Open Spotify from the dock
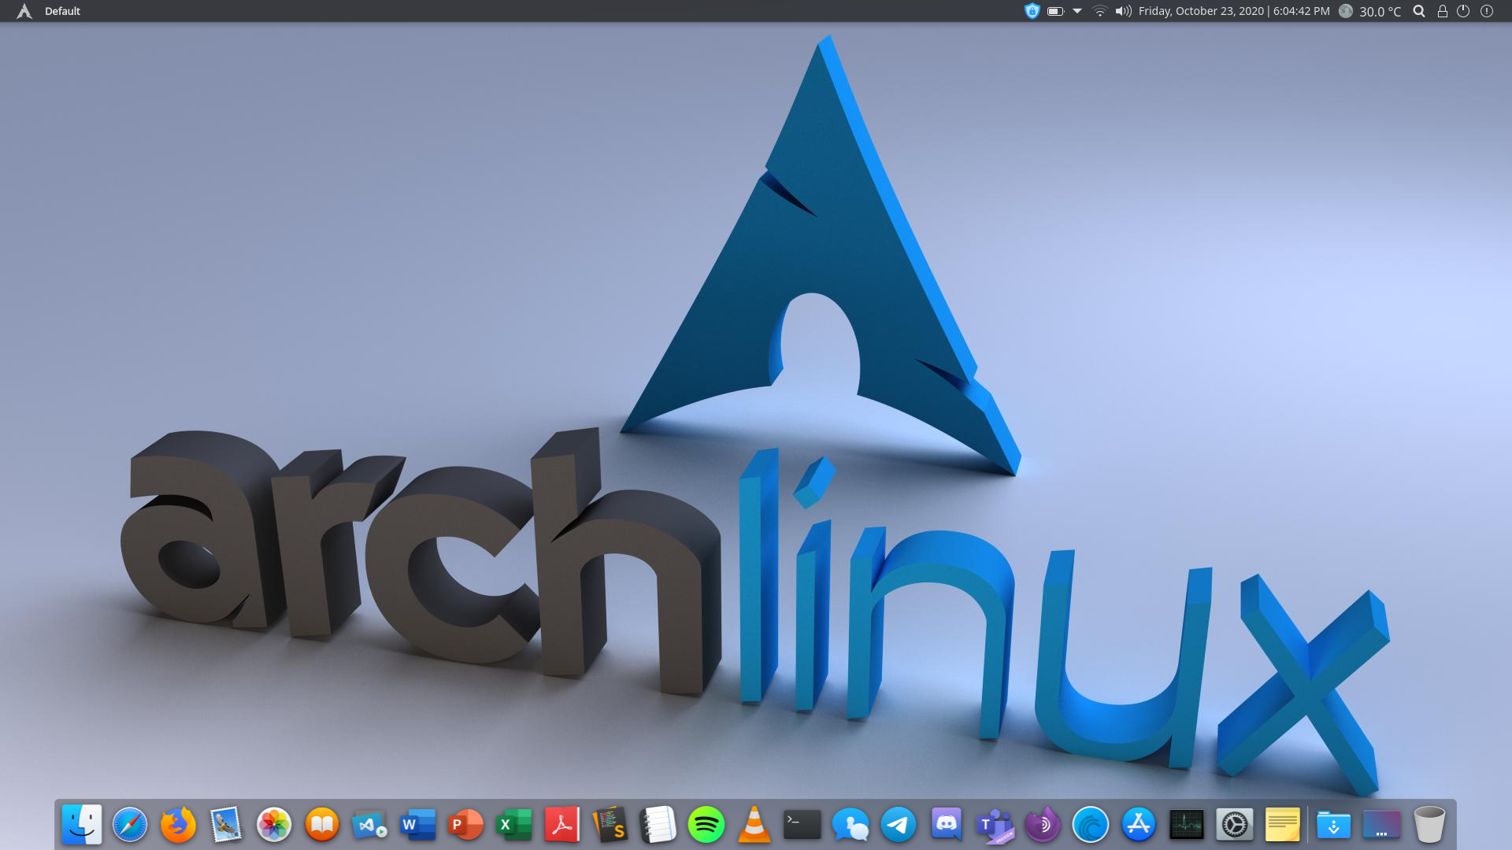Viewport: 1512px width, 850px height. click(706, 825)
